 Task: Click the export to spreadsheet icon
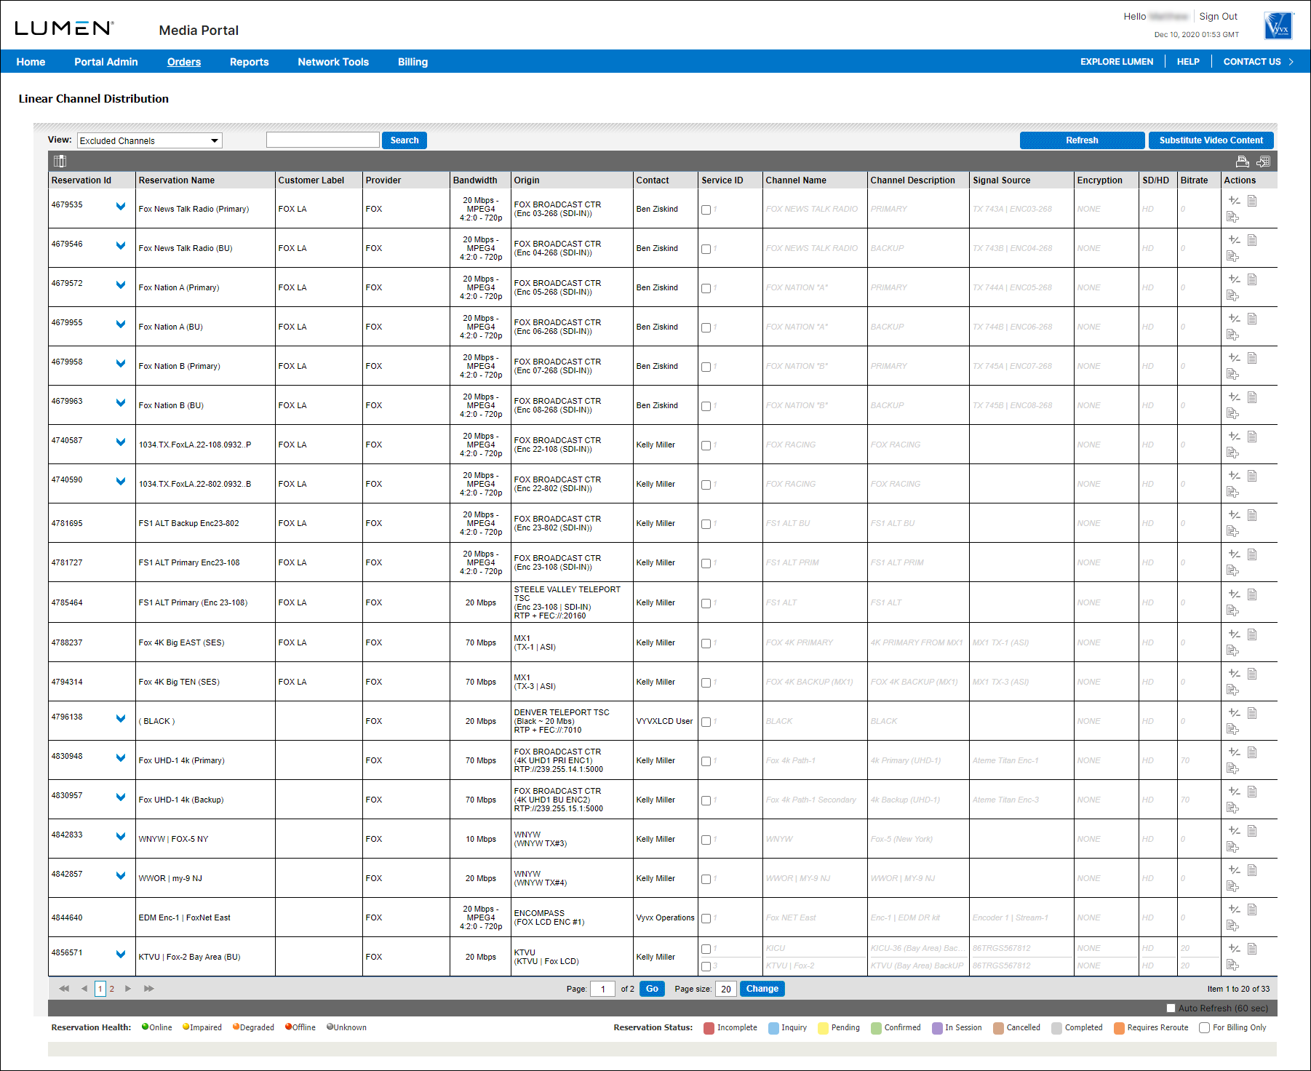point(1263,161)
